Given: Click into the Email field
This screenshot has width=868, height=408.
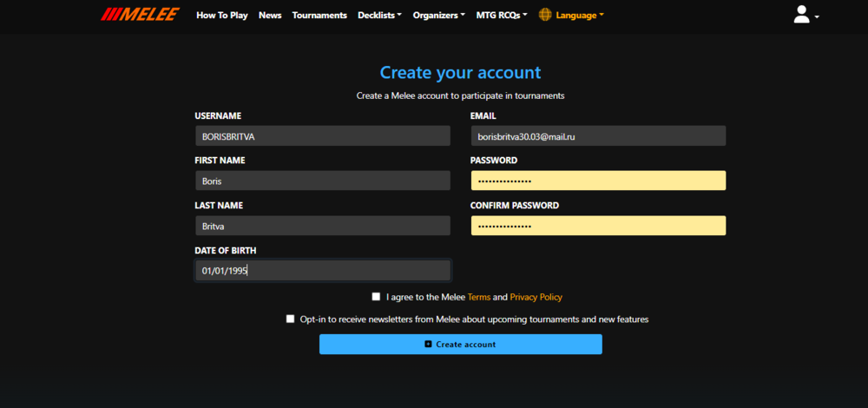Looking at the screenshot, I should point(598,136).
